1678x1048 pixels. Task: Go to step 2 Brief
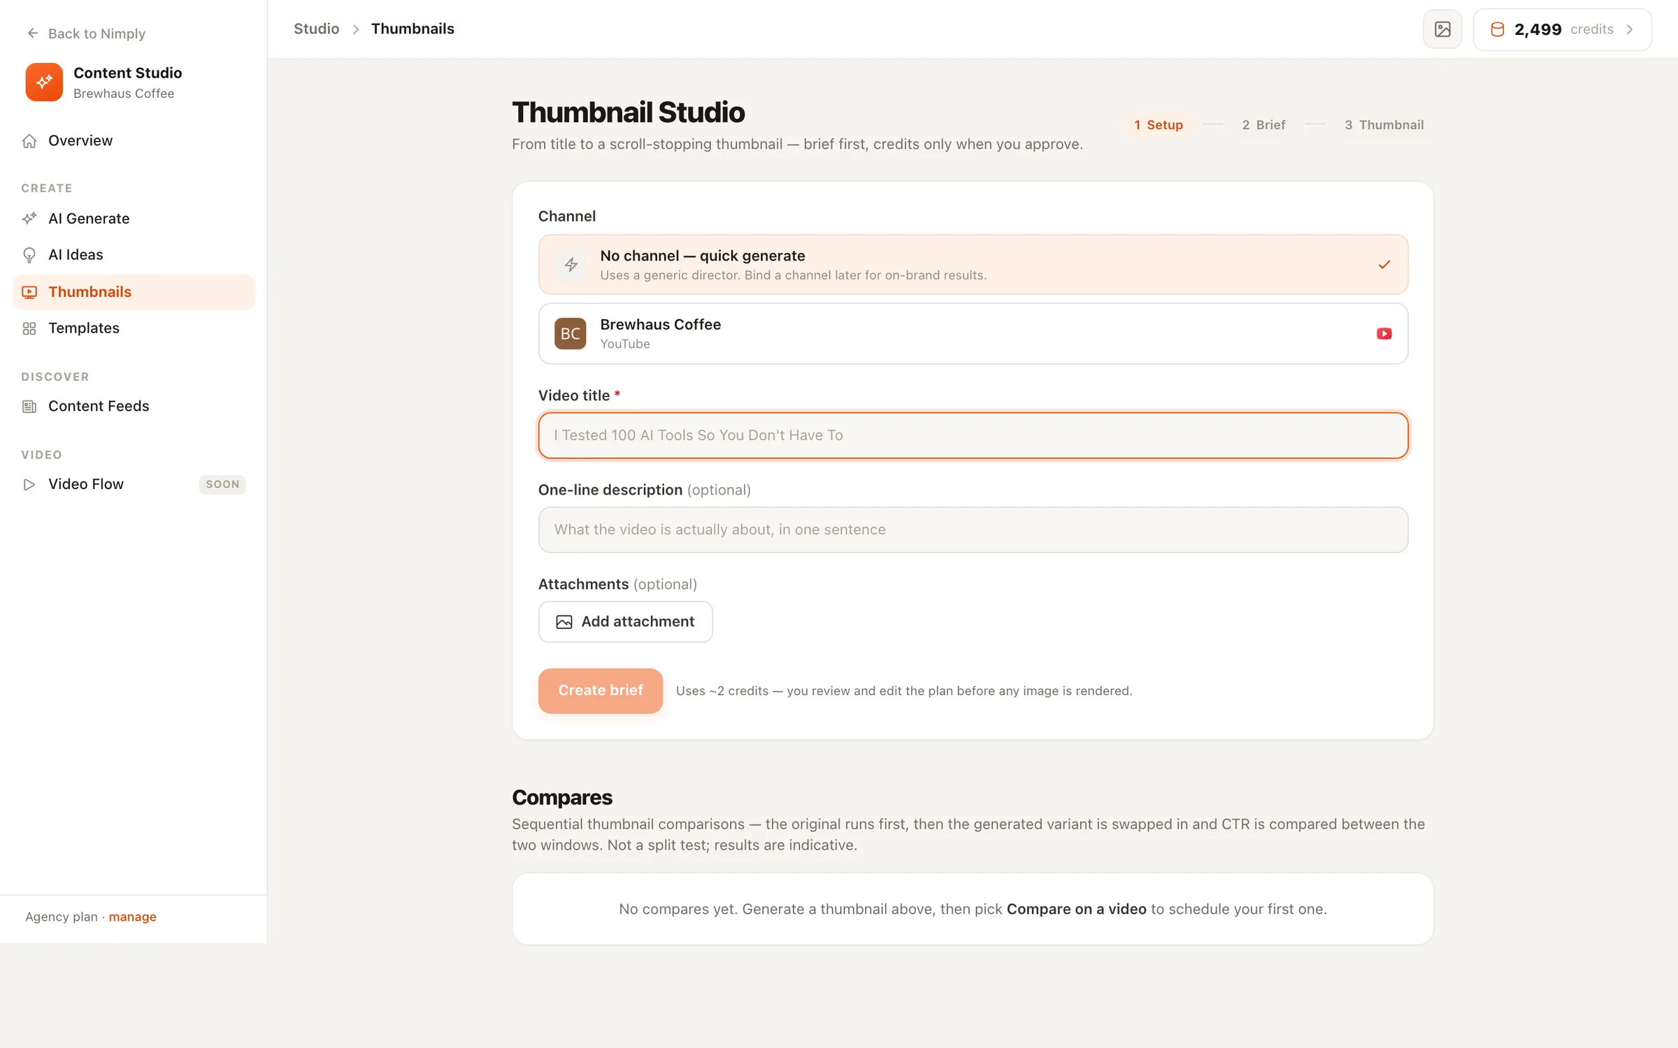1263,125
